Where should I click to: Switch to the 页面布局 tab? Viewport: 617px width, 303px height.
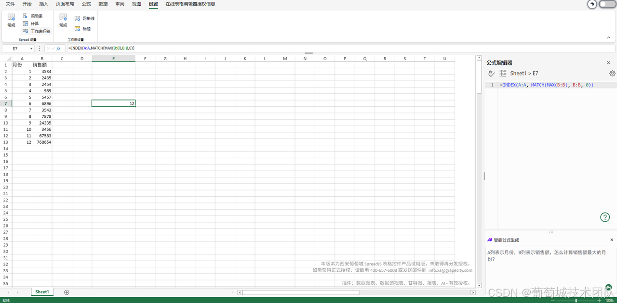pos(65,4)
